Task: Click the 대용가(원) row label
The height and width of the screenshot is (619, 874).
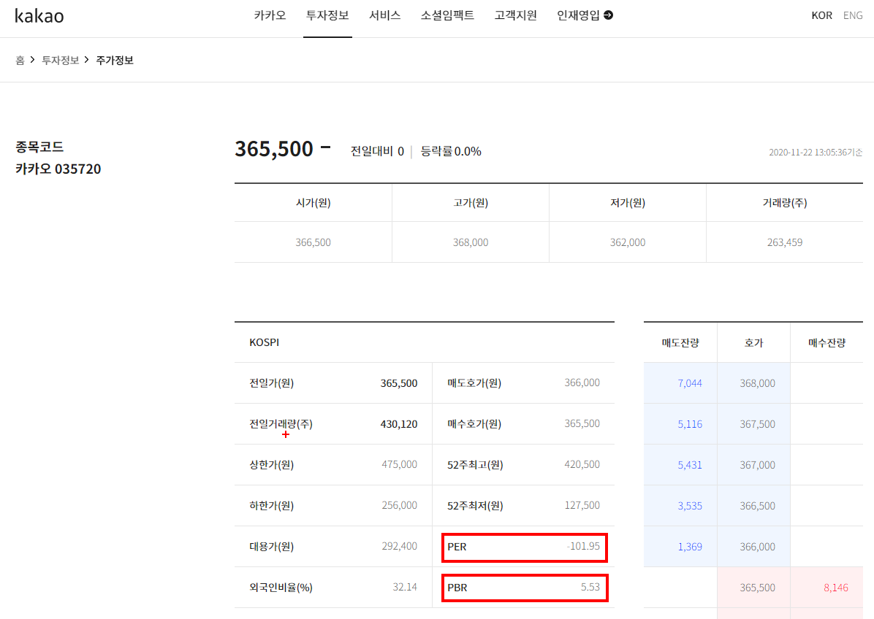Action: (x=271, y=547)
